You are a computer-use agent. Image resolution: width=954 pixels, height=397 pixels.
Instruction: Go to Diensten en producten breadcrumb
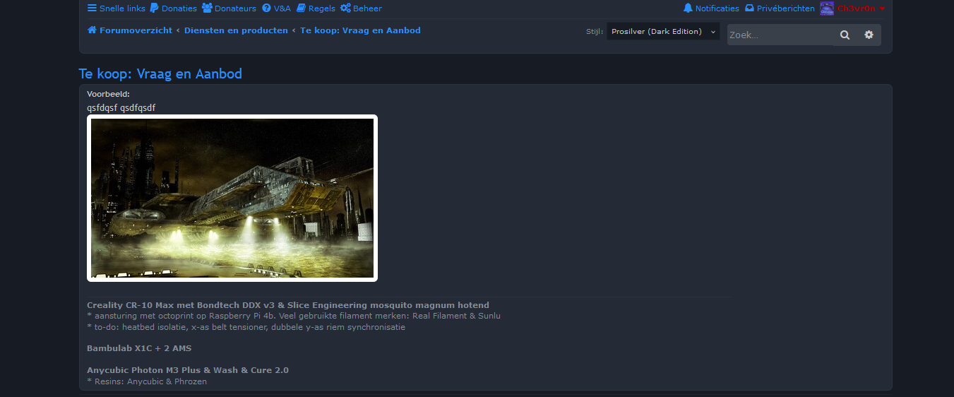[236, 30]
